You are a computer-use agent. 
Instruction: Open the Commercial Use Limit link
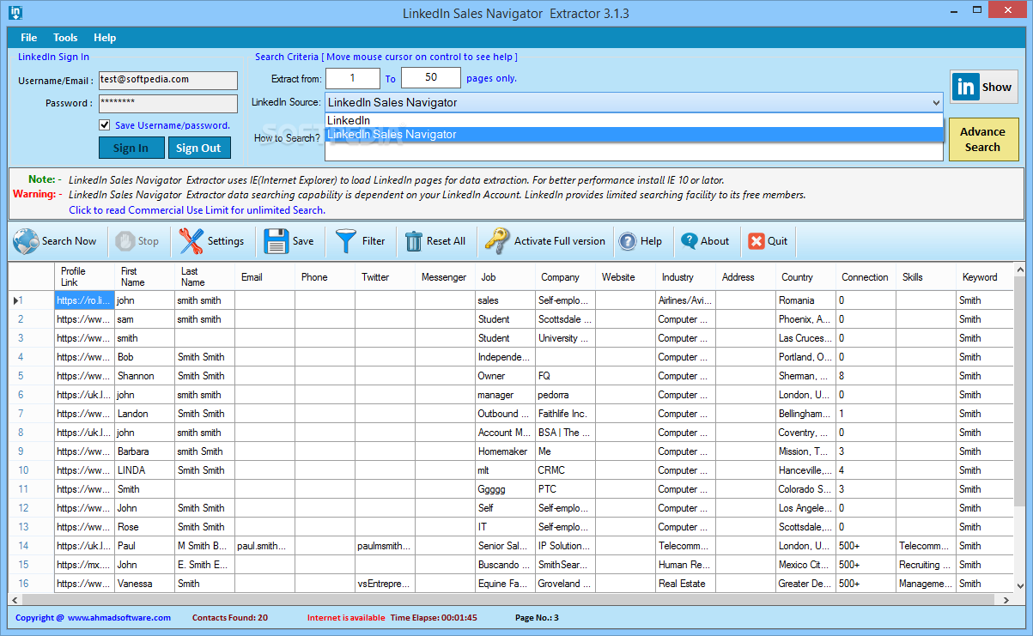(197, 210)
